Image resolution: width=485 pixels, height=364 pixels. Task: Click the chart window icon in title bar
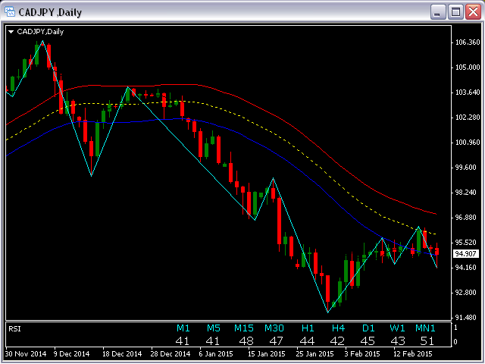click(x=10, y=12)
